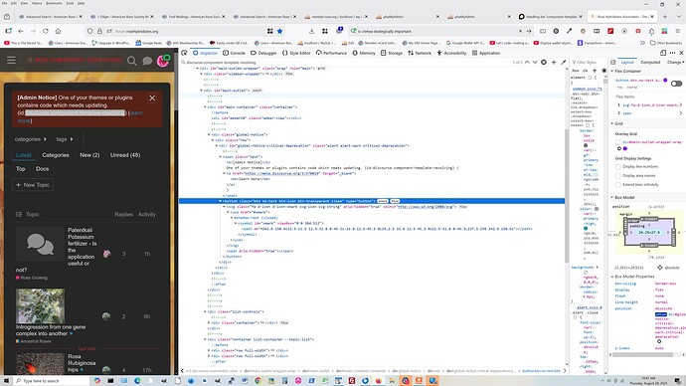Open the Style Editor tab
Image resolution: width=686 pixels, height=386 pixels.
pyautogui.click(x=296, y=53)
